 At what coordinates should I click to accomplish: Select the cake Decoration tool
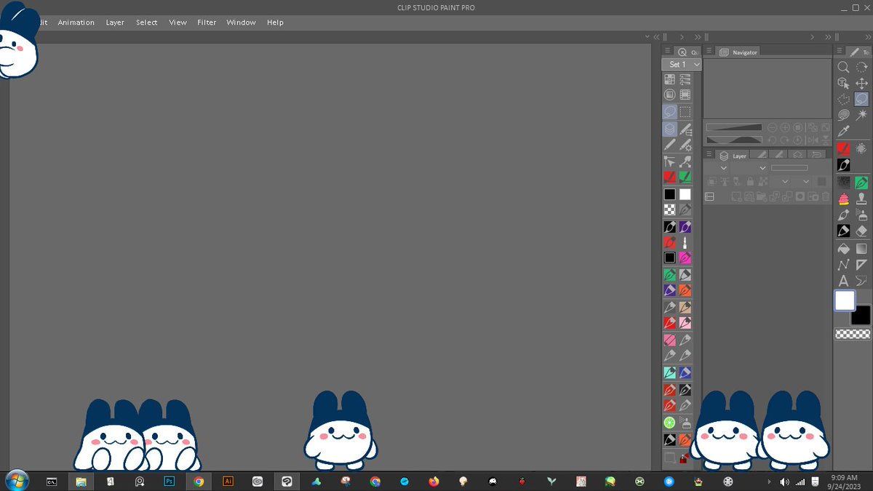pos(843,199)
